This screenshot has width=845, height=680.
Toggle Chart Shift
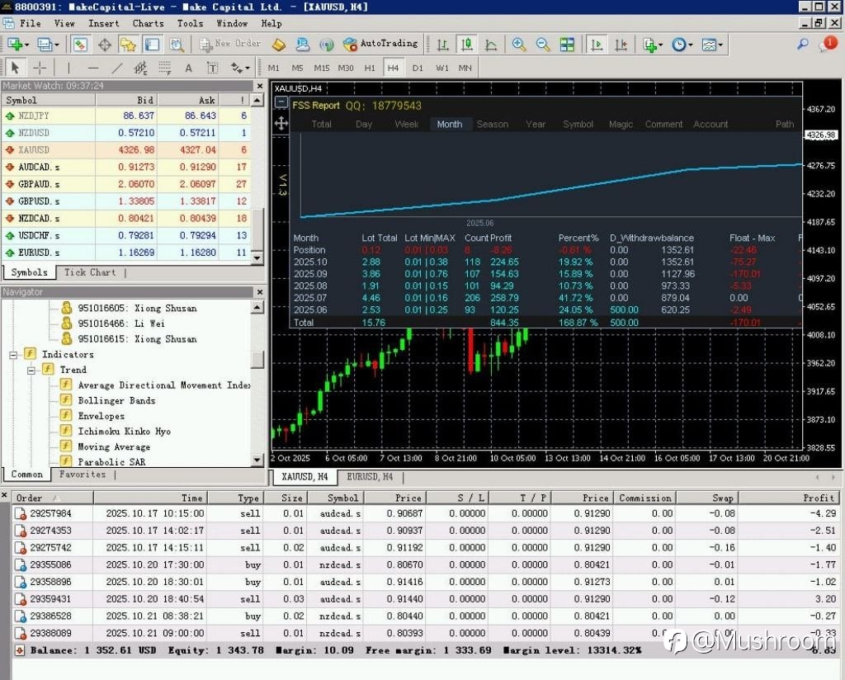[x=621, y=45]
